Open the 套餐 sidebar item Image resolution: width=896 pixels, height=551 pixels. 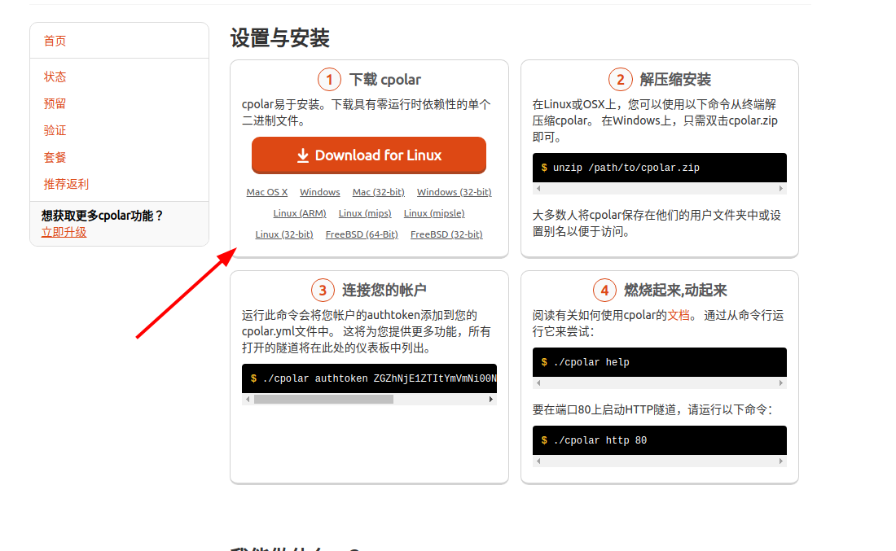click(x=54, y=157)
